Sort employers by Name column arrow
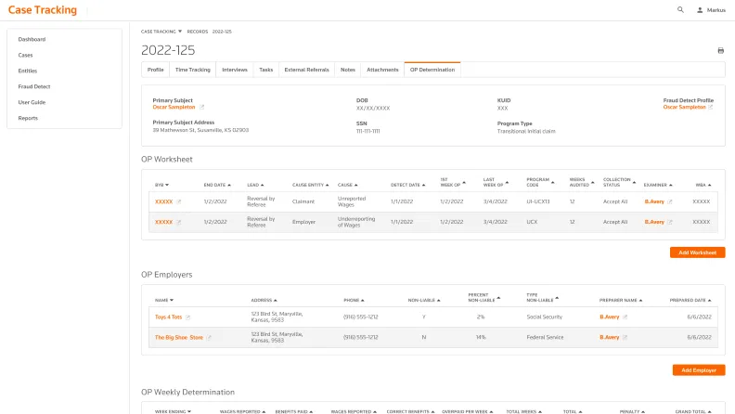 coord(171,300)
